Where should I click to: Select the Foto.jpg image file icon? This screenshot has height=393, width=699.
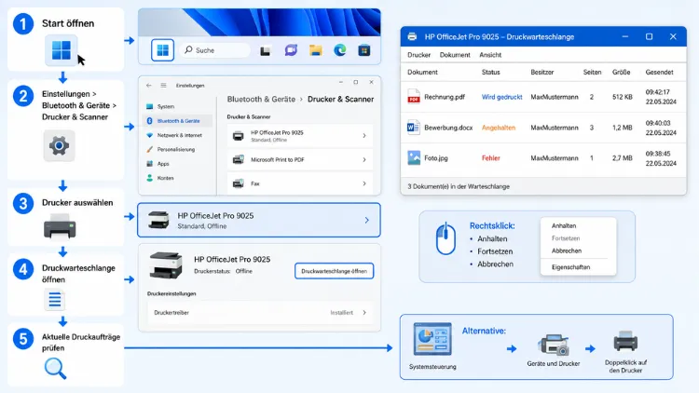(414, 157)
